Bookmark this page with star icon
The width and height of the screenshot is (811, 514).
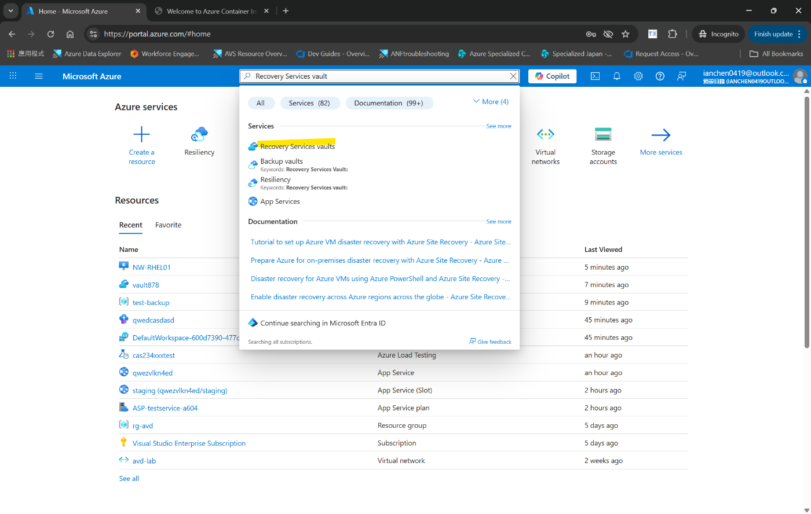tap(626, 34)
